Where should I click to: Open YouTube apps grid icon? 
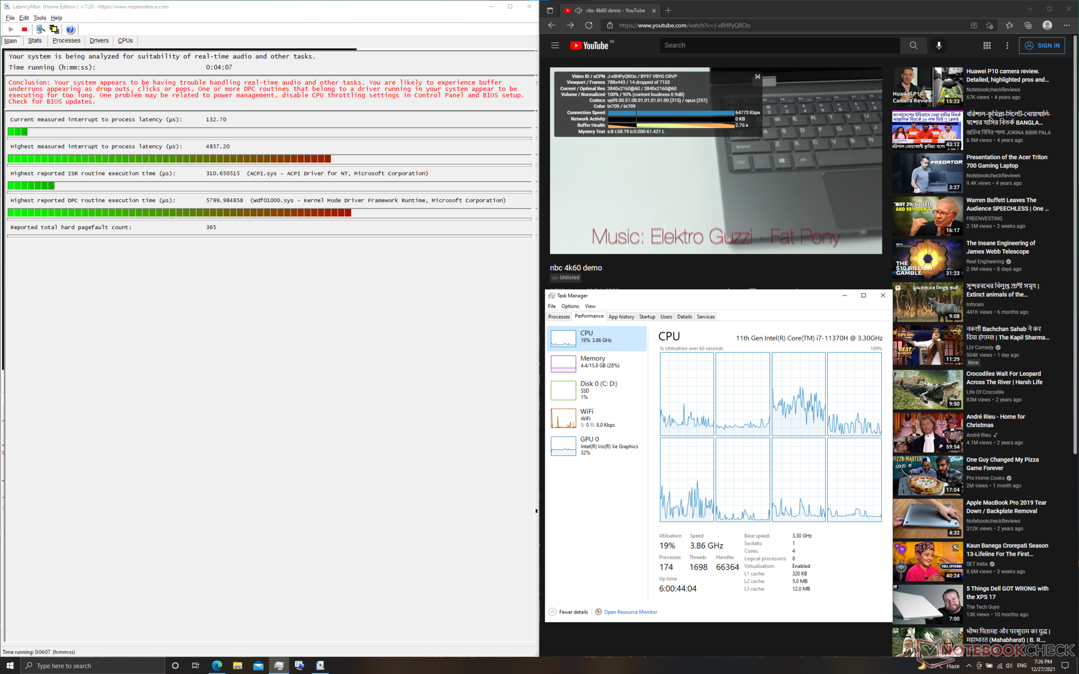pos(987,45)
